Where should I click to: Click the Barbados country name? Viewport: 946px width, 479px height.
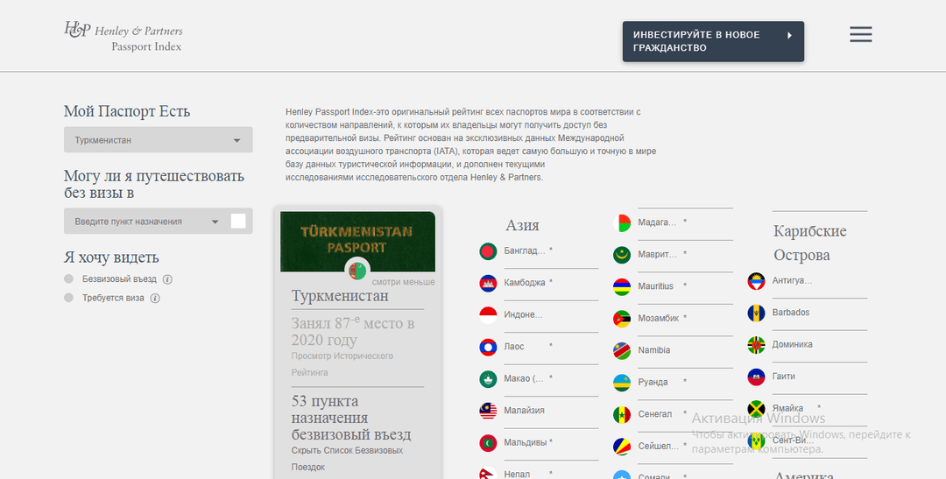pyautogui.click(x=791, y=313)
